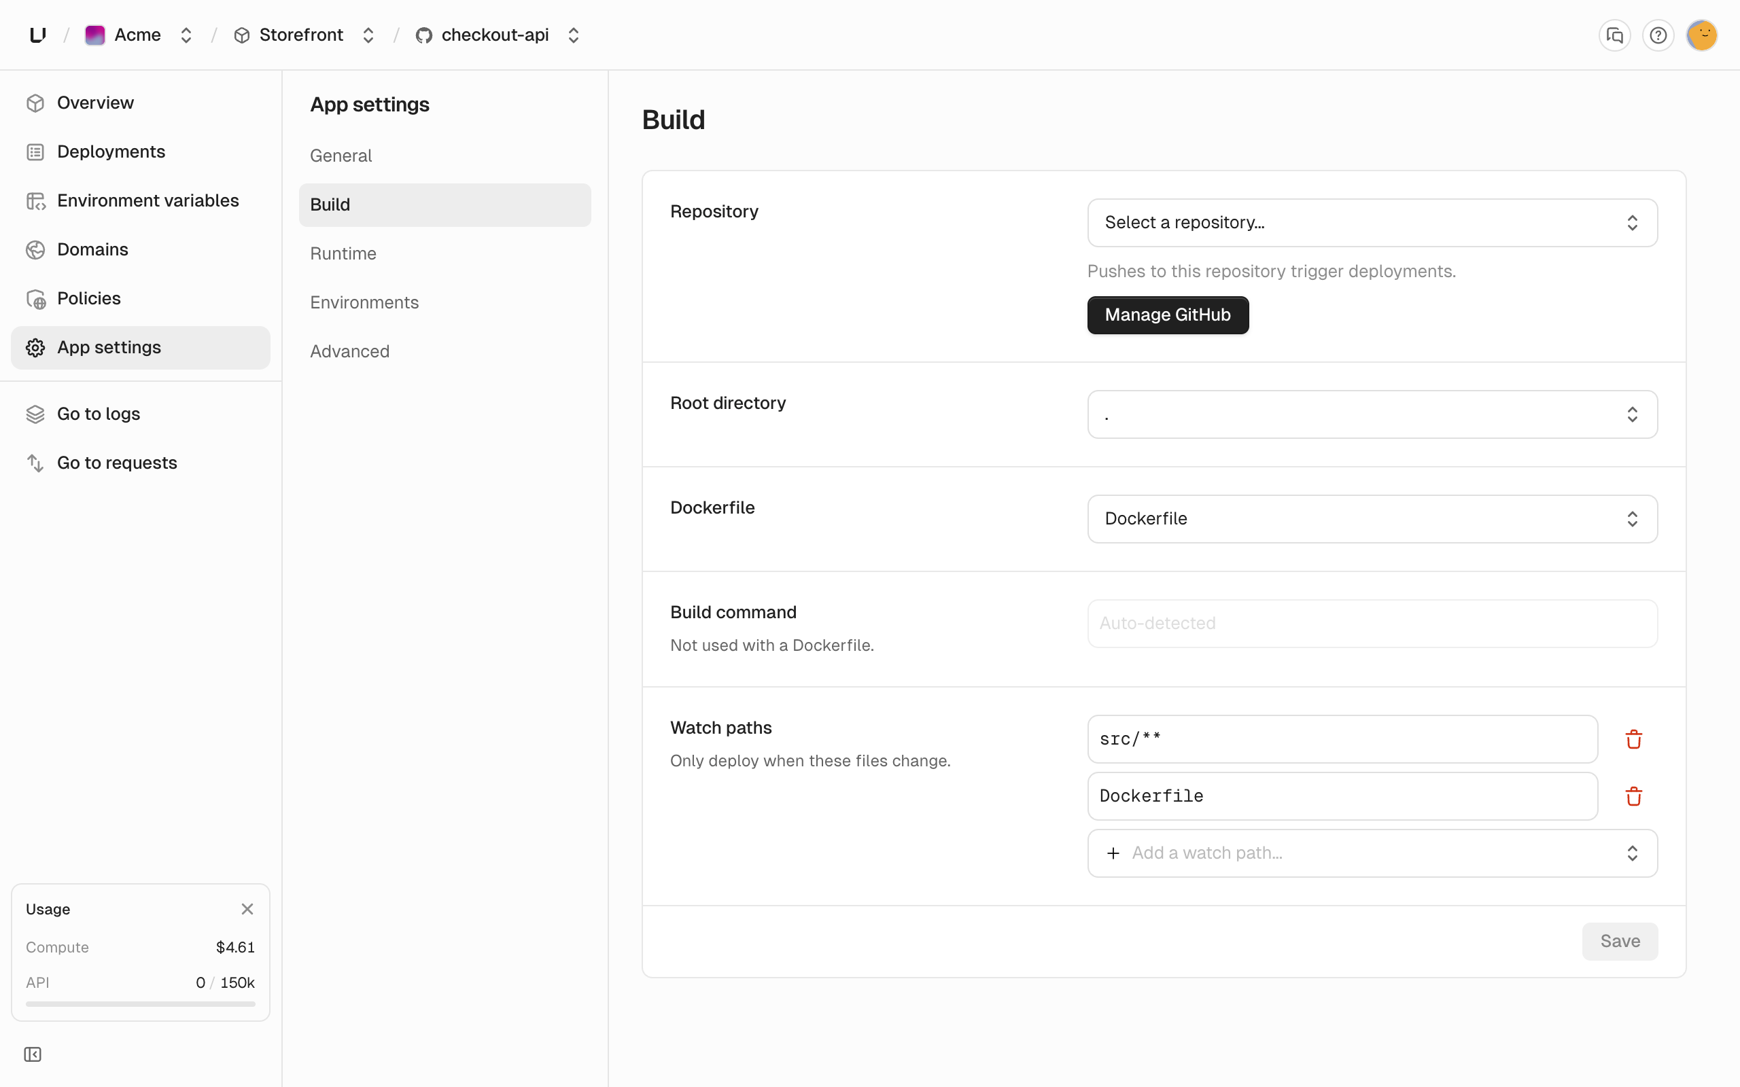Viewport: 1740px width, 1087px height.
Task: Open Deployments in the sidebar
Action: [x=140, y=152]
